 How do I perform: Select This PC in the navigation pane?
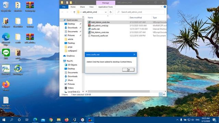point(69,61)
